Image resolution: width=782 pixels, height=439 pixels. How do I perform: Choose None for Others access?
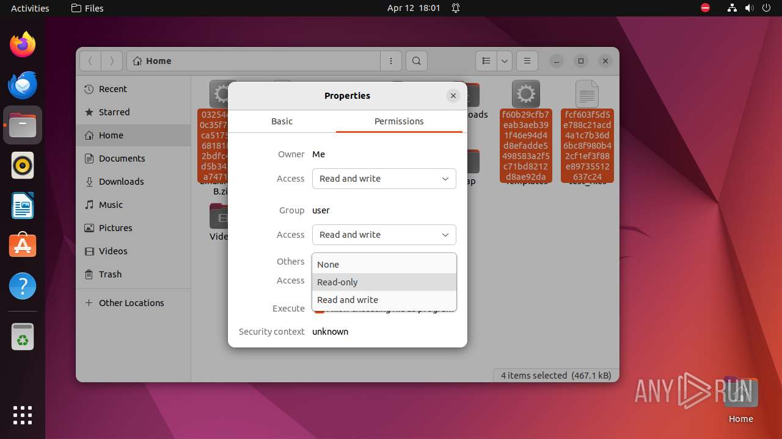384,265
